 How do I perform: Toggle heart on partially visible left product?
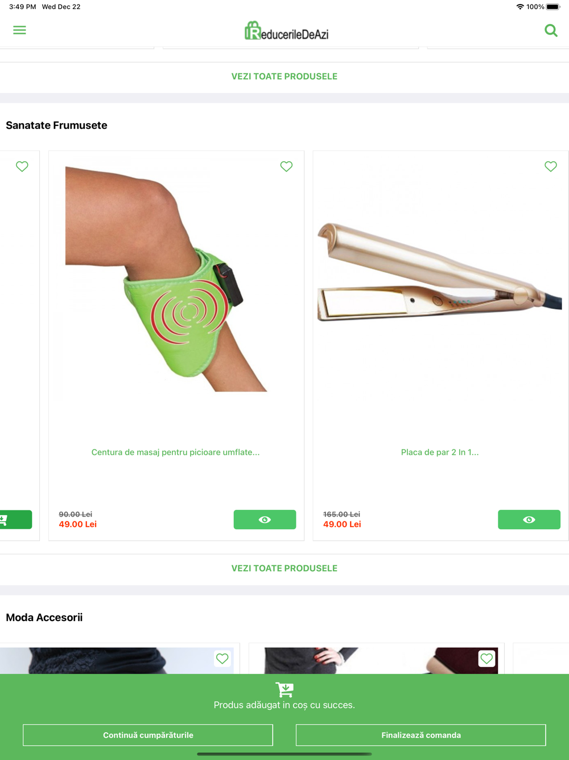coord(22,166)
